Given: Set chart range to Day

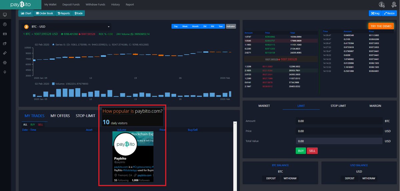Looking at the screenshot, I should [176, 26].
